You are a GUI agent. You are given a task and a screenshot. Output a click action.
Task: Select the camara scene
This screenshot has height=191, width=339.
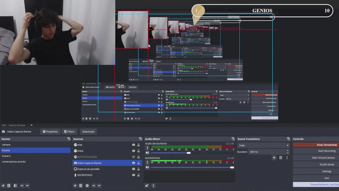coord(35,145)
